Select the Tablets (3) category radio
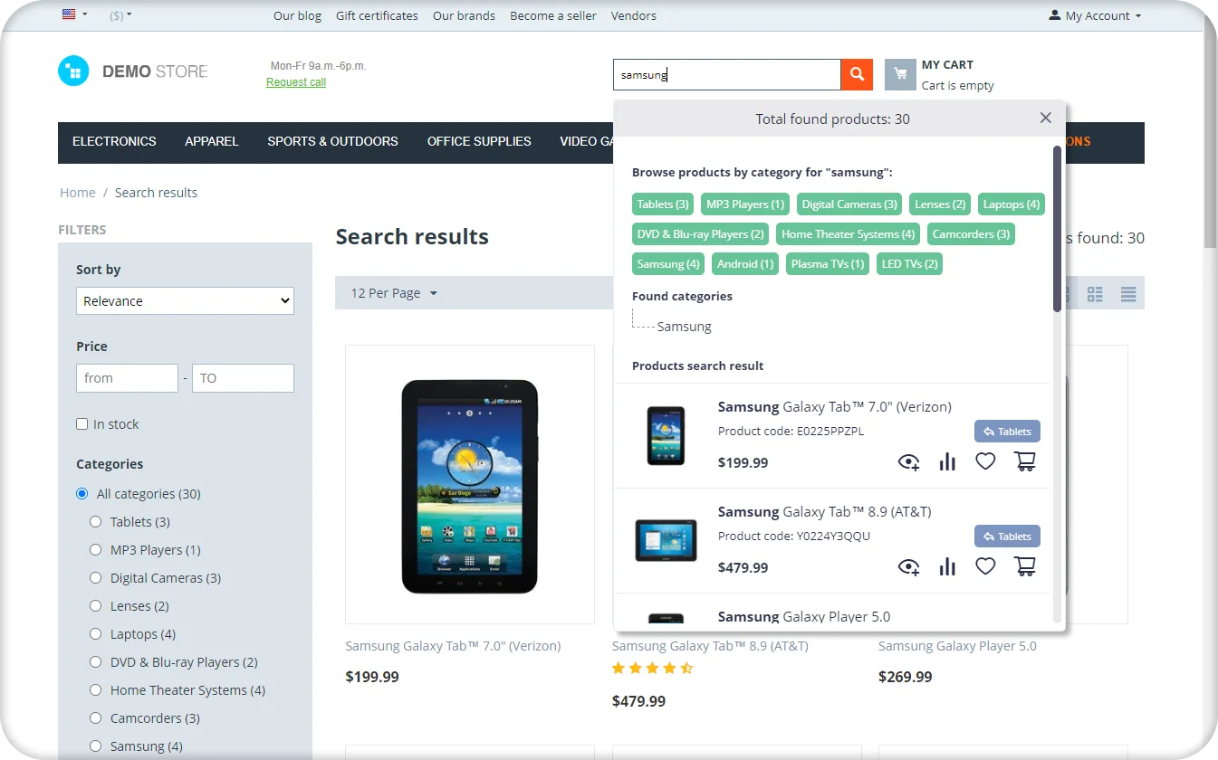This screenshot has width=1218, height=760. 96,522
